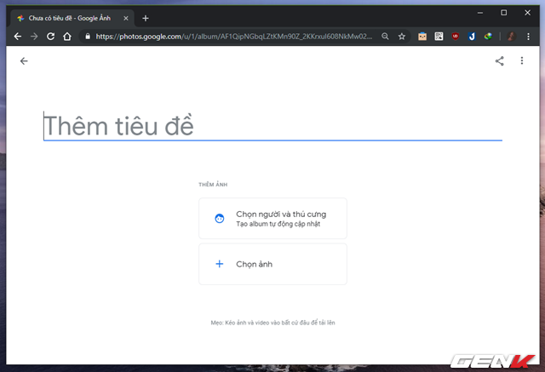Open a new browser tab
The height and width of the screenshot is (372, 545).
pyautogui.click(x=146, y=18)
